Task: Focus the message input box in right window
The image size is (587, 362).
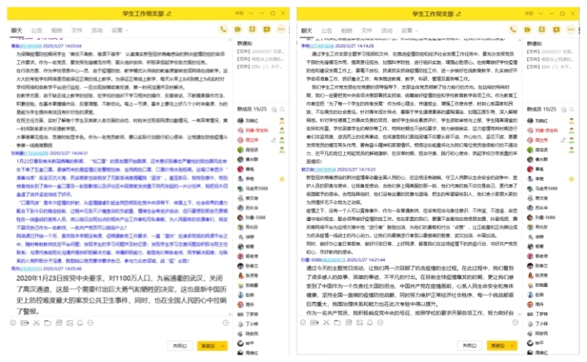Action: tap(409, 333)
